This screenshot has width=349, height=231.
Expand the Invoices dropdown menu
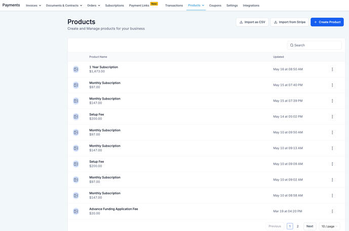click(33, 6)
